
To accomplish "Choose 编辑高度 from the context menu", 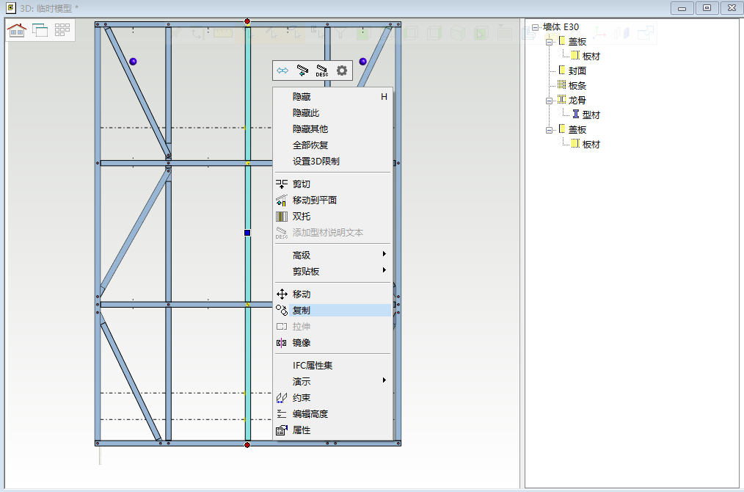I will pyautogui.click(x=332, y=414).
